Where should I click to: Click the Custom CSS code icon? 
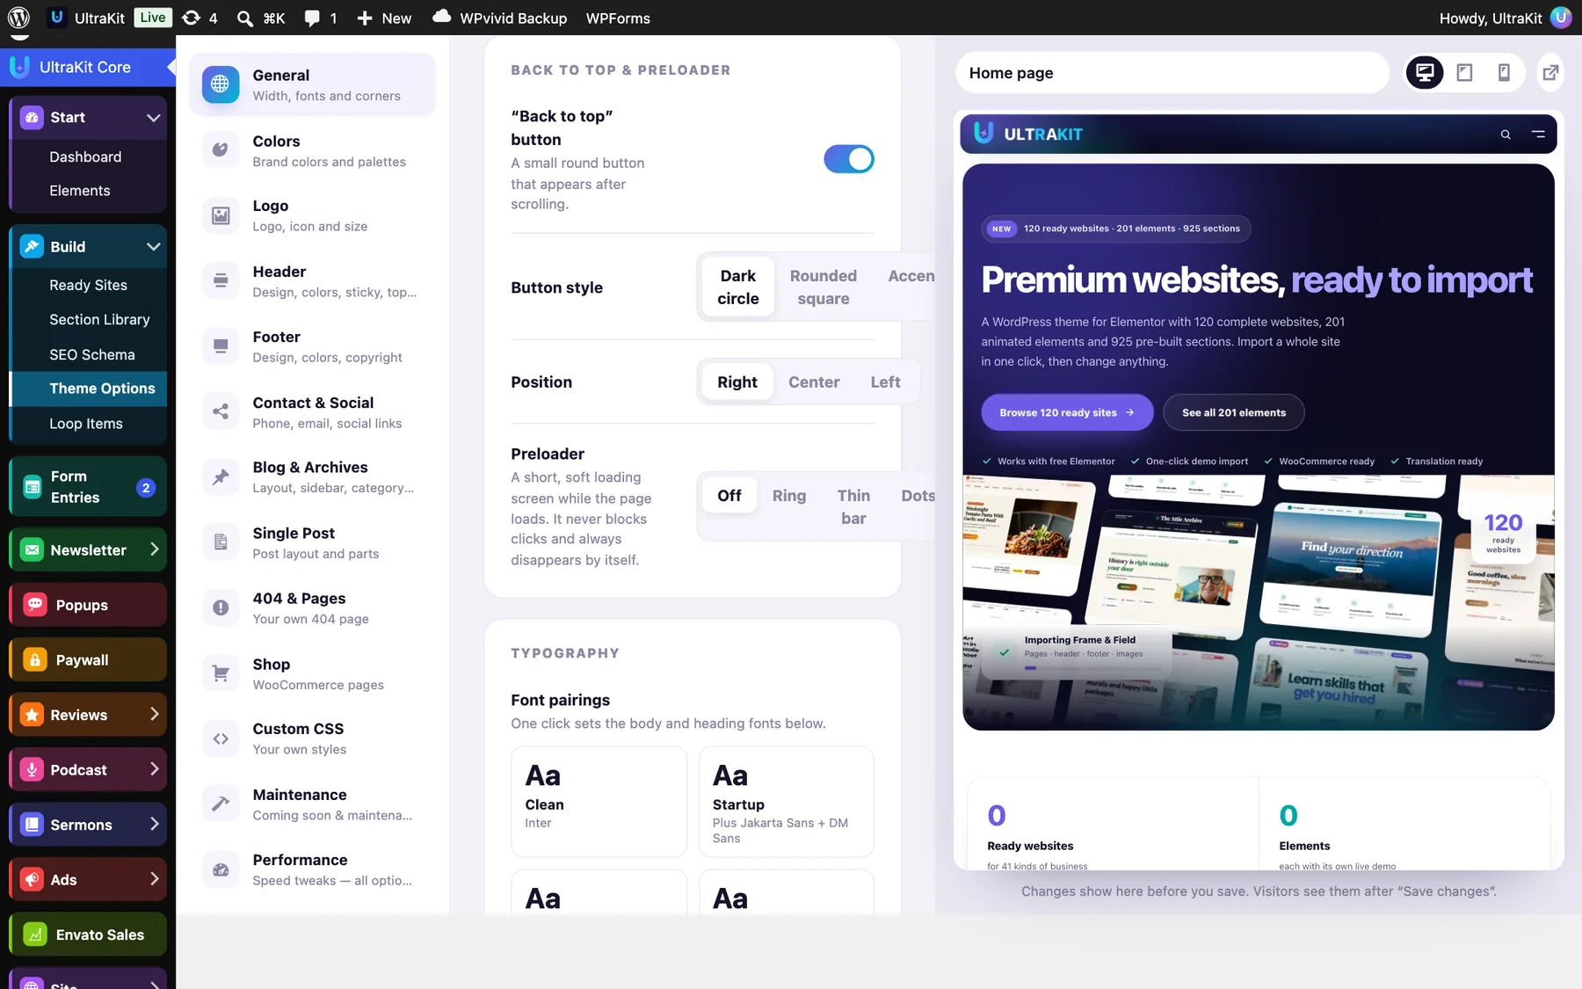coord(221,738)
